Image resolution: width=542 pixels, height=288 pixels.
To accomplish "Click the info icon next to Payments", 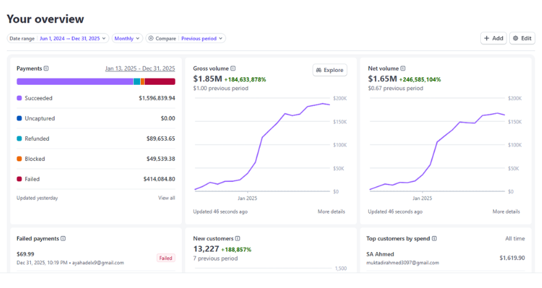I will coord(46,69).
